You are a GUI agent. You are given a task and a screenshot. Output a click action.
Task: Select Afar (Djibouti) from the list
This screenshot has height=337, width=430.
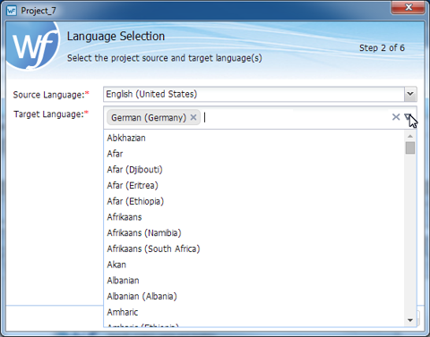(254, 170)
